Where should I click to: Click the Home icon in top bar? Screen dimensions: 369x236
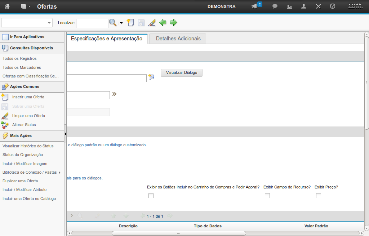point(7,6)
